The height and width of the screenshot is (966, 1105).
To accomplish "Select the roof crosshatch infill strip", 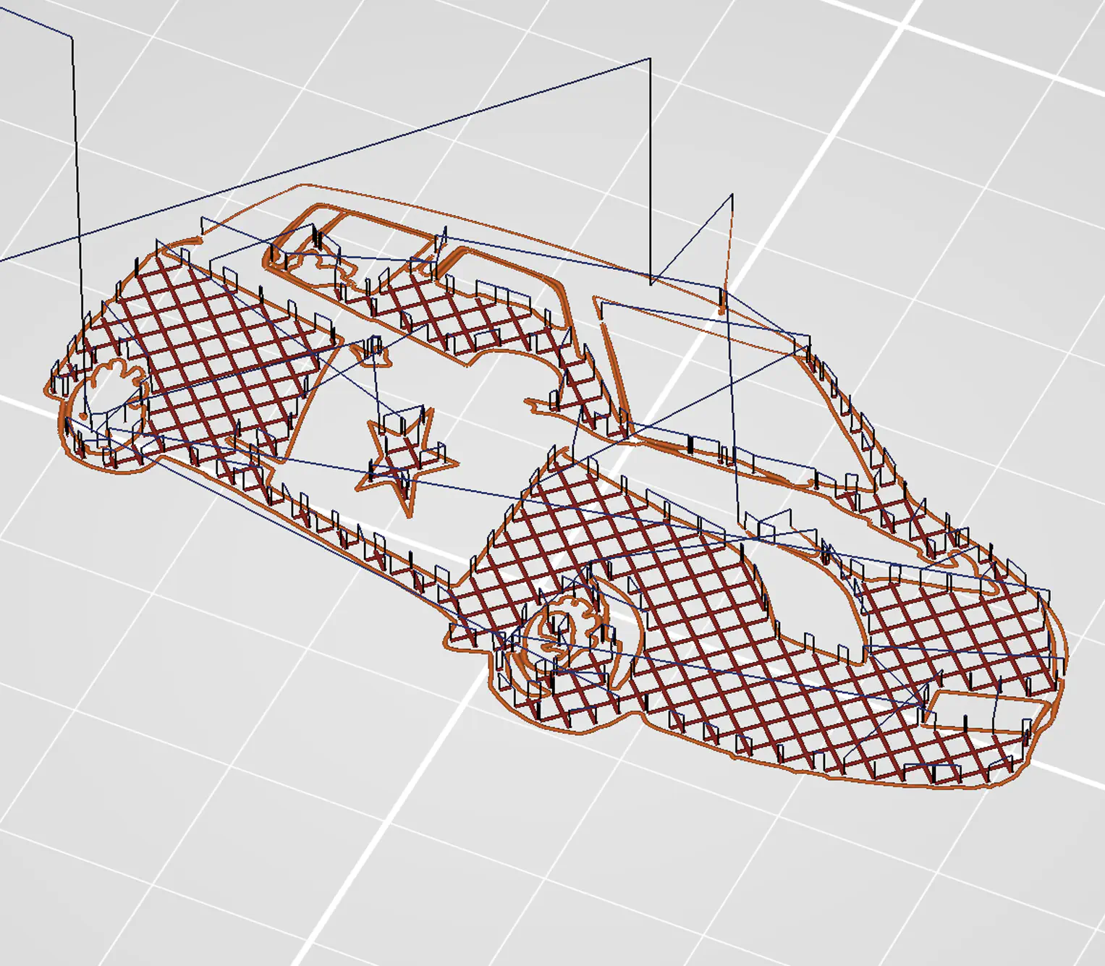I will (463, 311).
